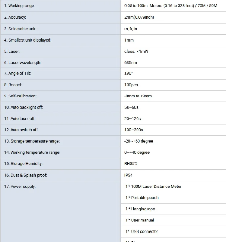
Task: Click the Laser wavelength label
Action: (23, 63)
